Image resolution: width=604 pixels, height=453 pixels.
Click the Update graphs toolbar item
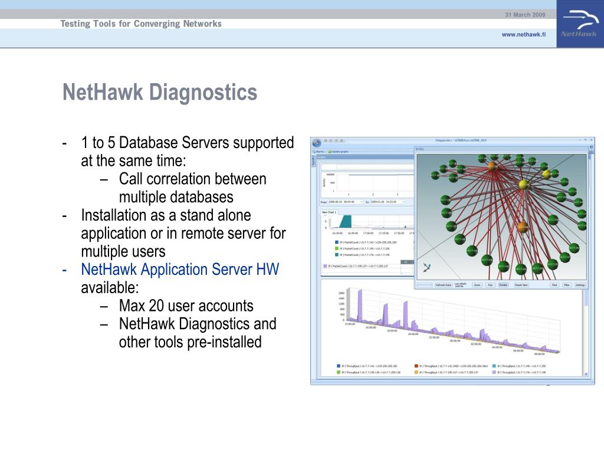click(x=338, y=152)
